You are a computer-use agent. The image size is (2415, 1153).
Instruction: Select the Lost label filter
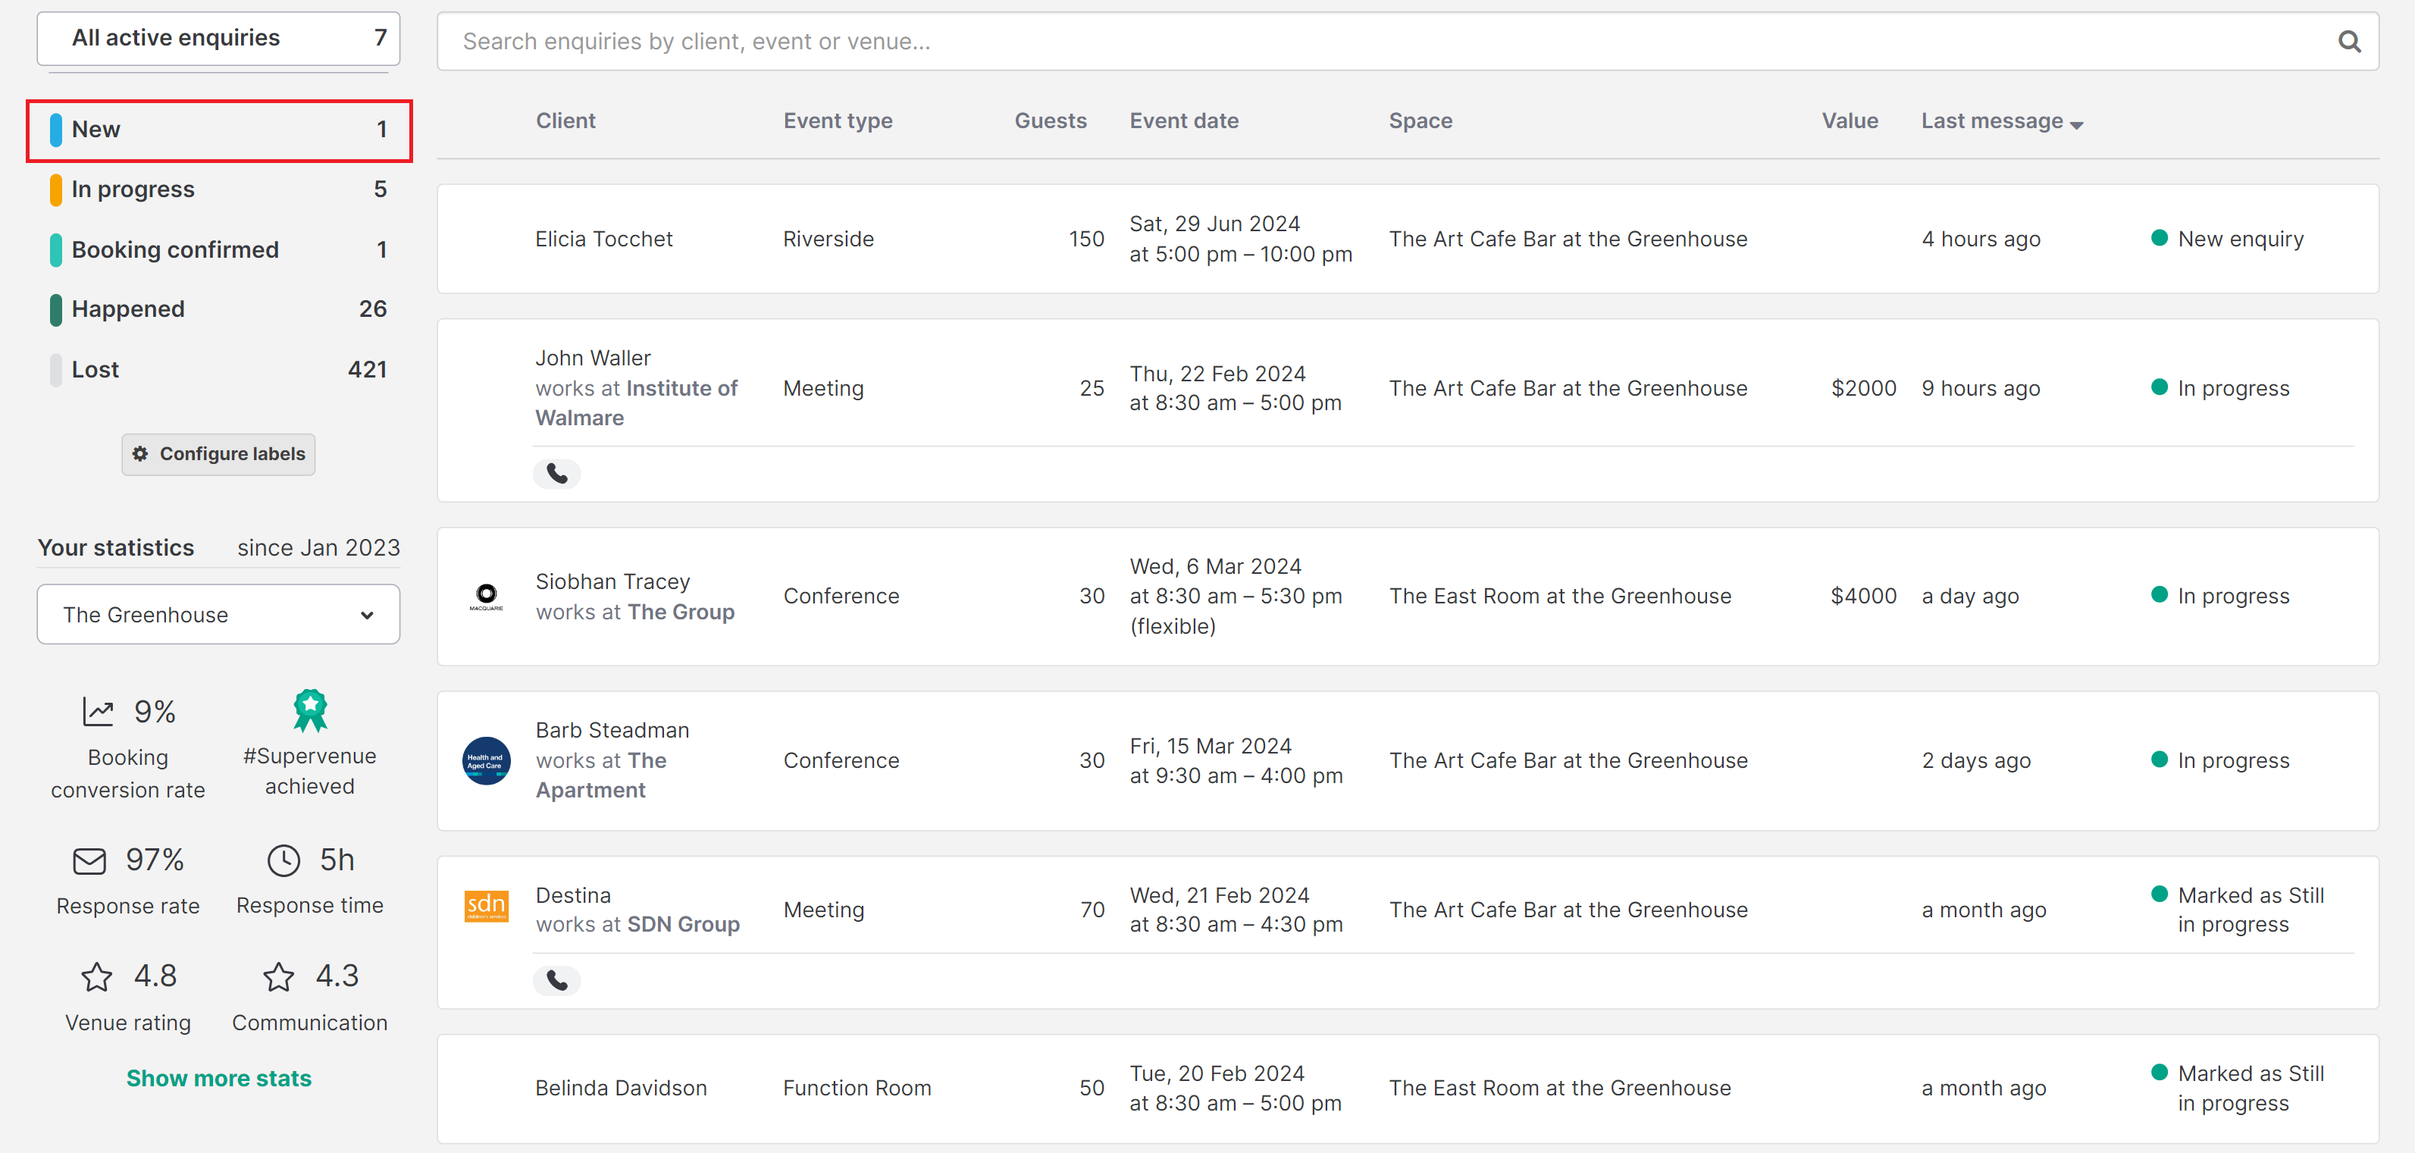coord(218,369)
